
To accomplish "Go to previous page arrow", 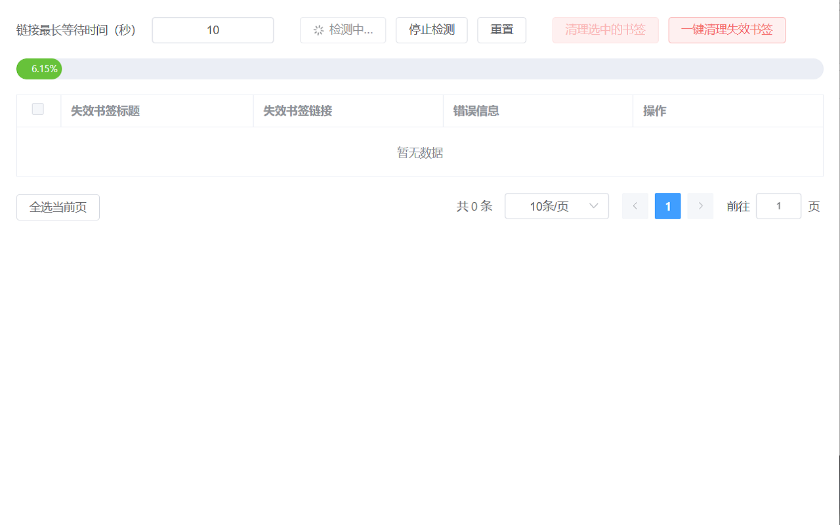I will click(x=635, y=206).
